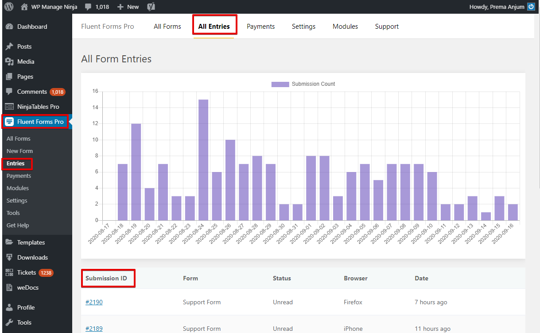Viewport: 540px width, 333px height.
Task: Open Tickets in the sidebar
Action: point(27,272)
